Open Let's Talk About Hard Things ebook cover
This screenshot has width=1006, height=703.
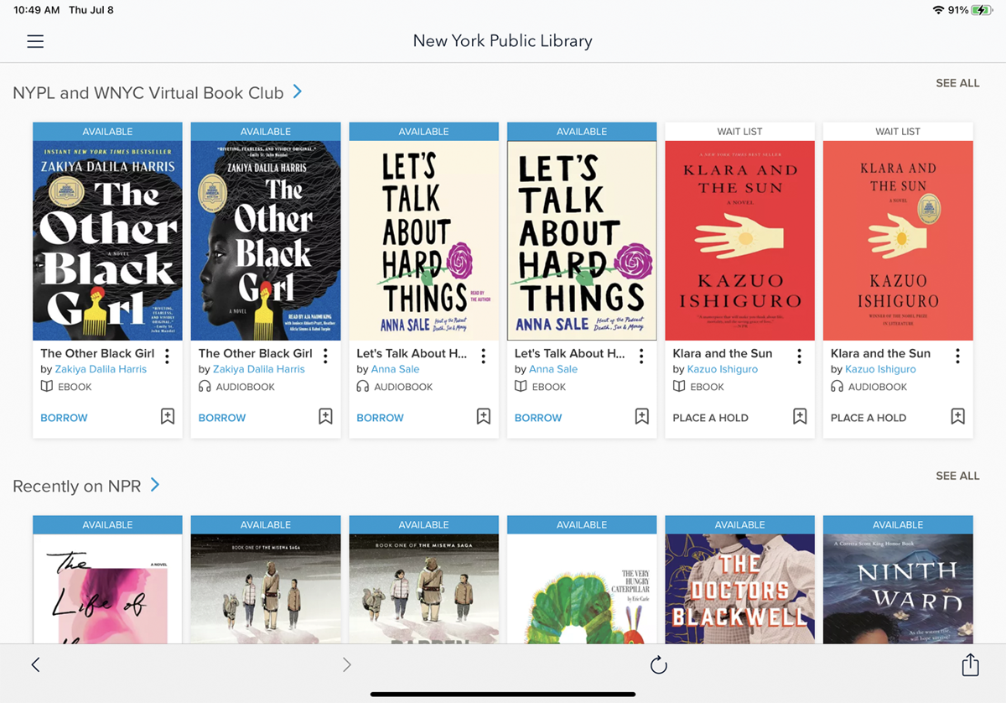pos(582,240)
